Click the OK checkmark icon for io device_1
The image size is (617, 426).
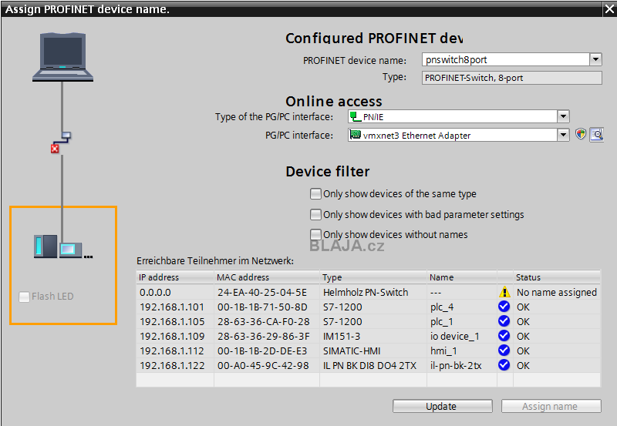coord(504,336)
